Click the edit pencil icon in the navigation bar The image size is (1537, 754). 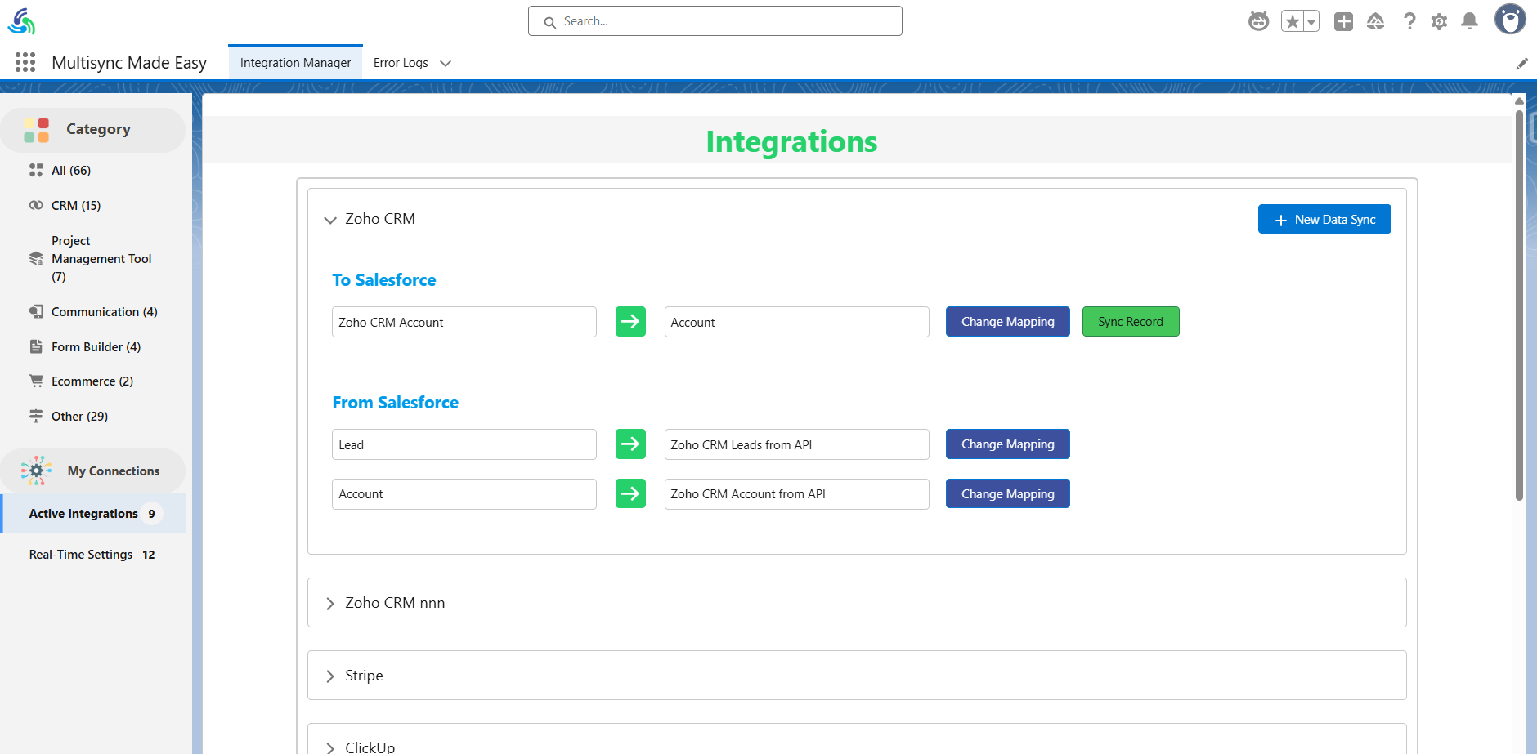click(x=1521, y=64)
